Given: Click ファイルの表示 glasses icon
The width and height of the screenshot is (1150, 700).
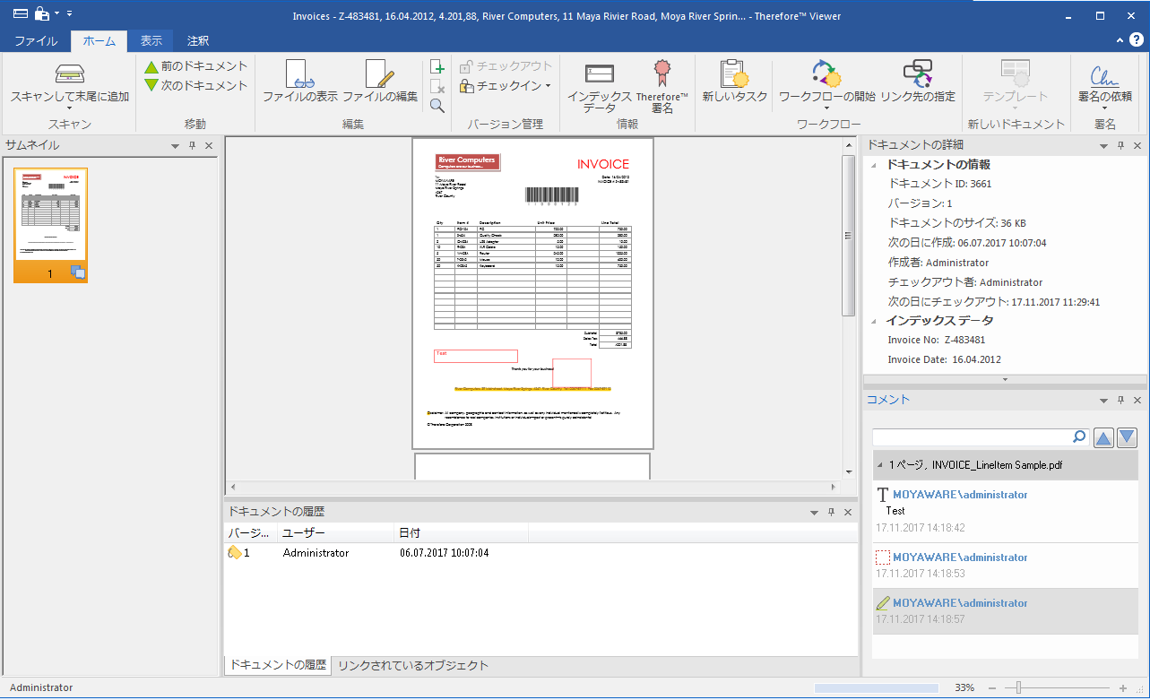Looking at the screenshot, I should click(299, 73).
